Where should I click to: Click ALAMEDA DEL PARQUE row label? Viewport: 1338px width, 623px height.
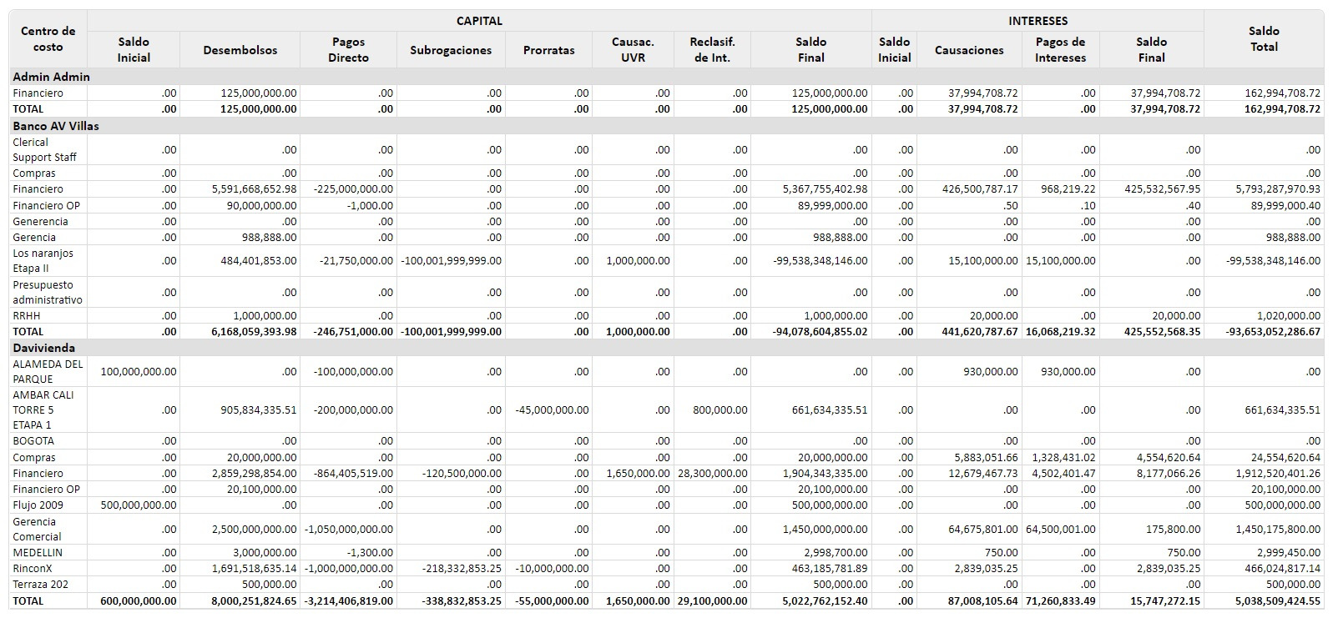pyautogui.click(x=48, y=372)
